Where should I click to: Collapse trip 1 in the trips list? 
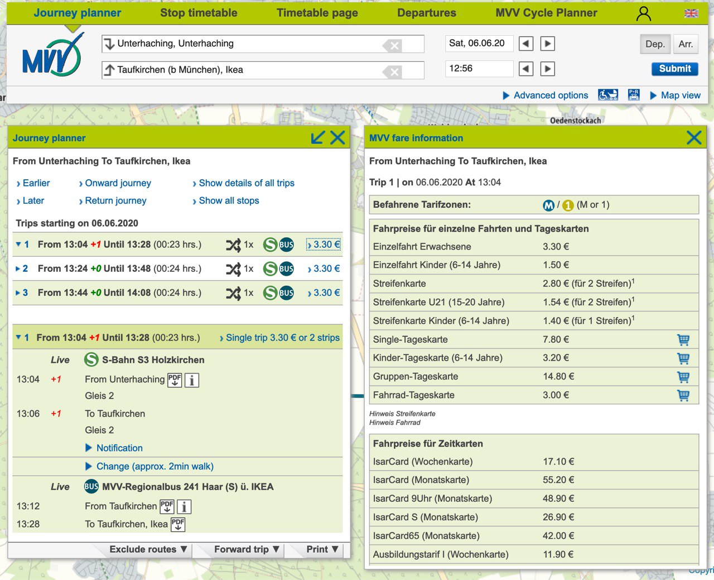tap(18, 245)
